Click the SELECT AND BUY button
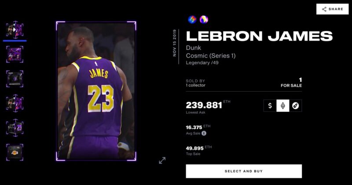 [x=244, y=171]
